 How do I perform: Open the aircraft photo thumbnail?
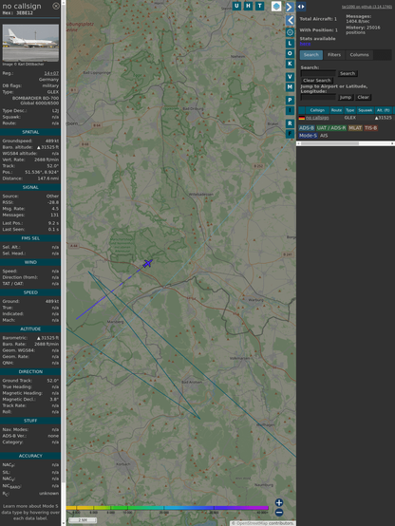click(30, 43)
